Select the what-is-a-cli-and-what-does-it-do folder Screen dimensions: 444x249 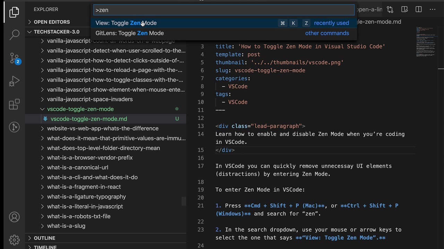tap(92, 177)
